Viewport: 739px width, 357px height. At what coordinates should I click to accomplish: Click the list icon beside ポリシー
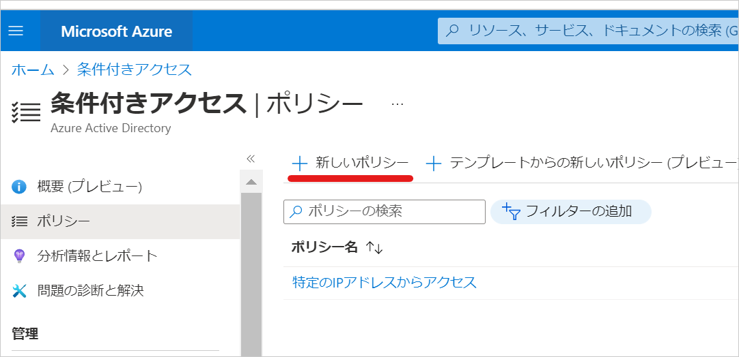click(x=19, y=221)
